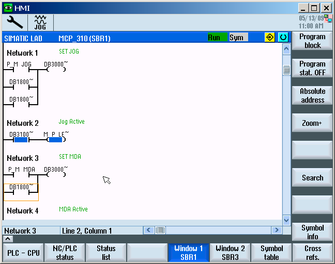Click the Jog Active comment
Screen dimensions: 335x264
click(71, 122)
